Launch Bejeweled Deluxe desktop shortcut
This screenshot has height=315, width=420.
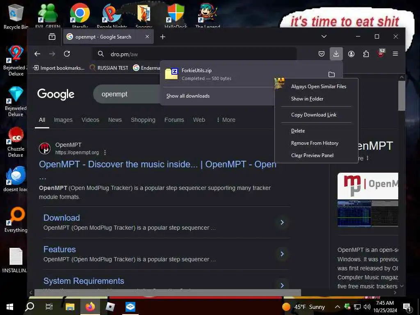pos(16,101)
